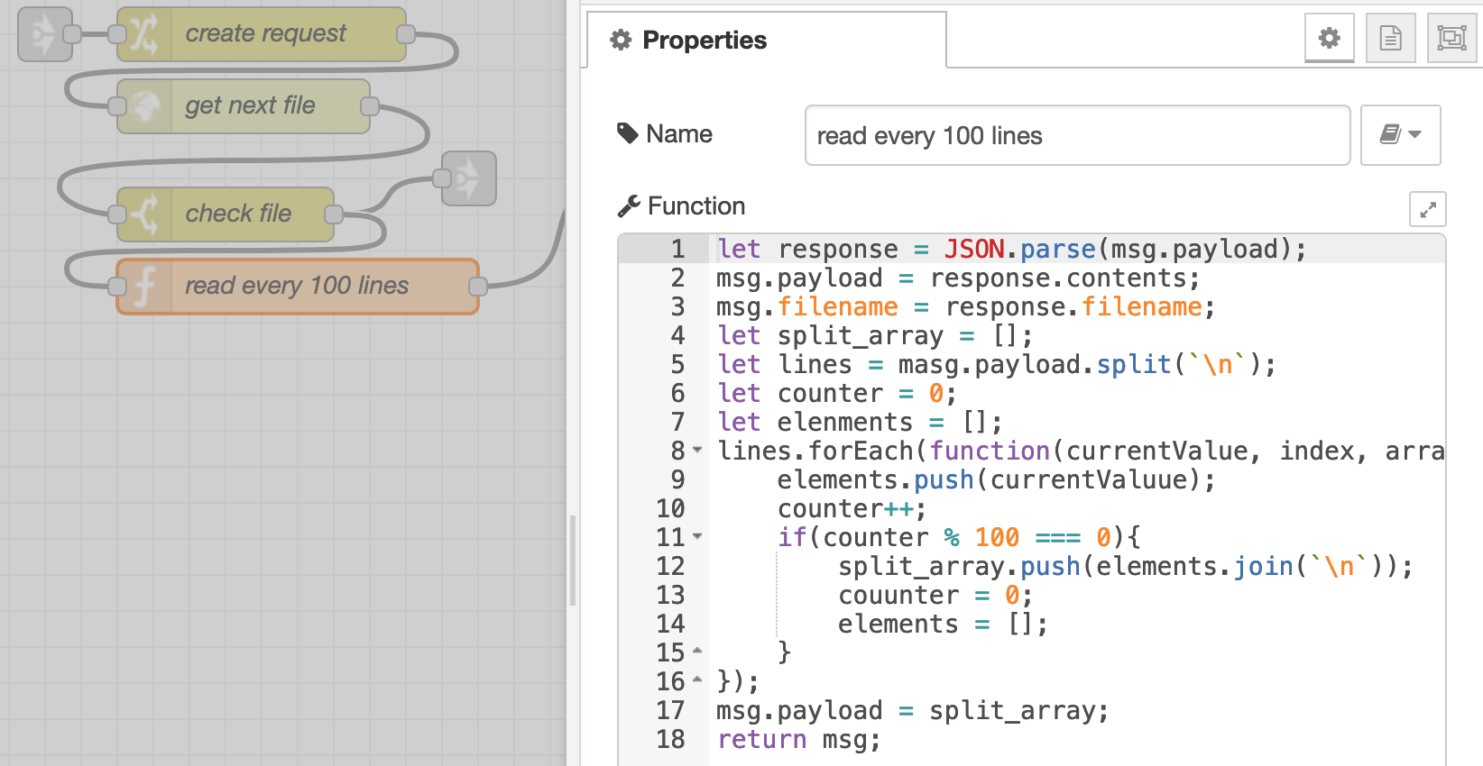Click output port of create request node
1483x766 pixels.
(x=406, y=34)
